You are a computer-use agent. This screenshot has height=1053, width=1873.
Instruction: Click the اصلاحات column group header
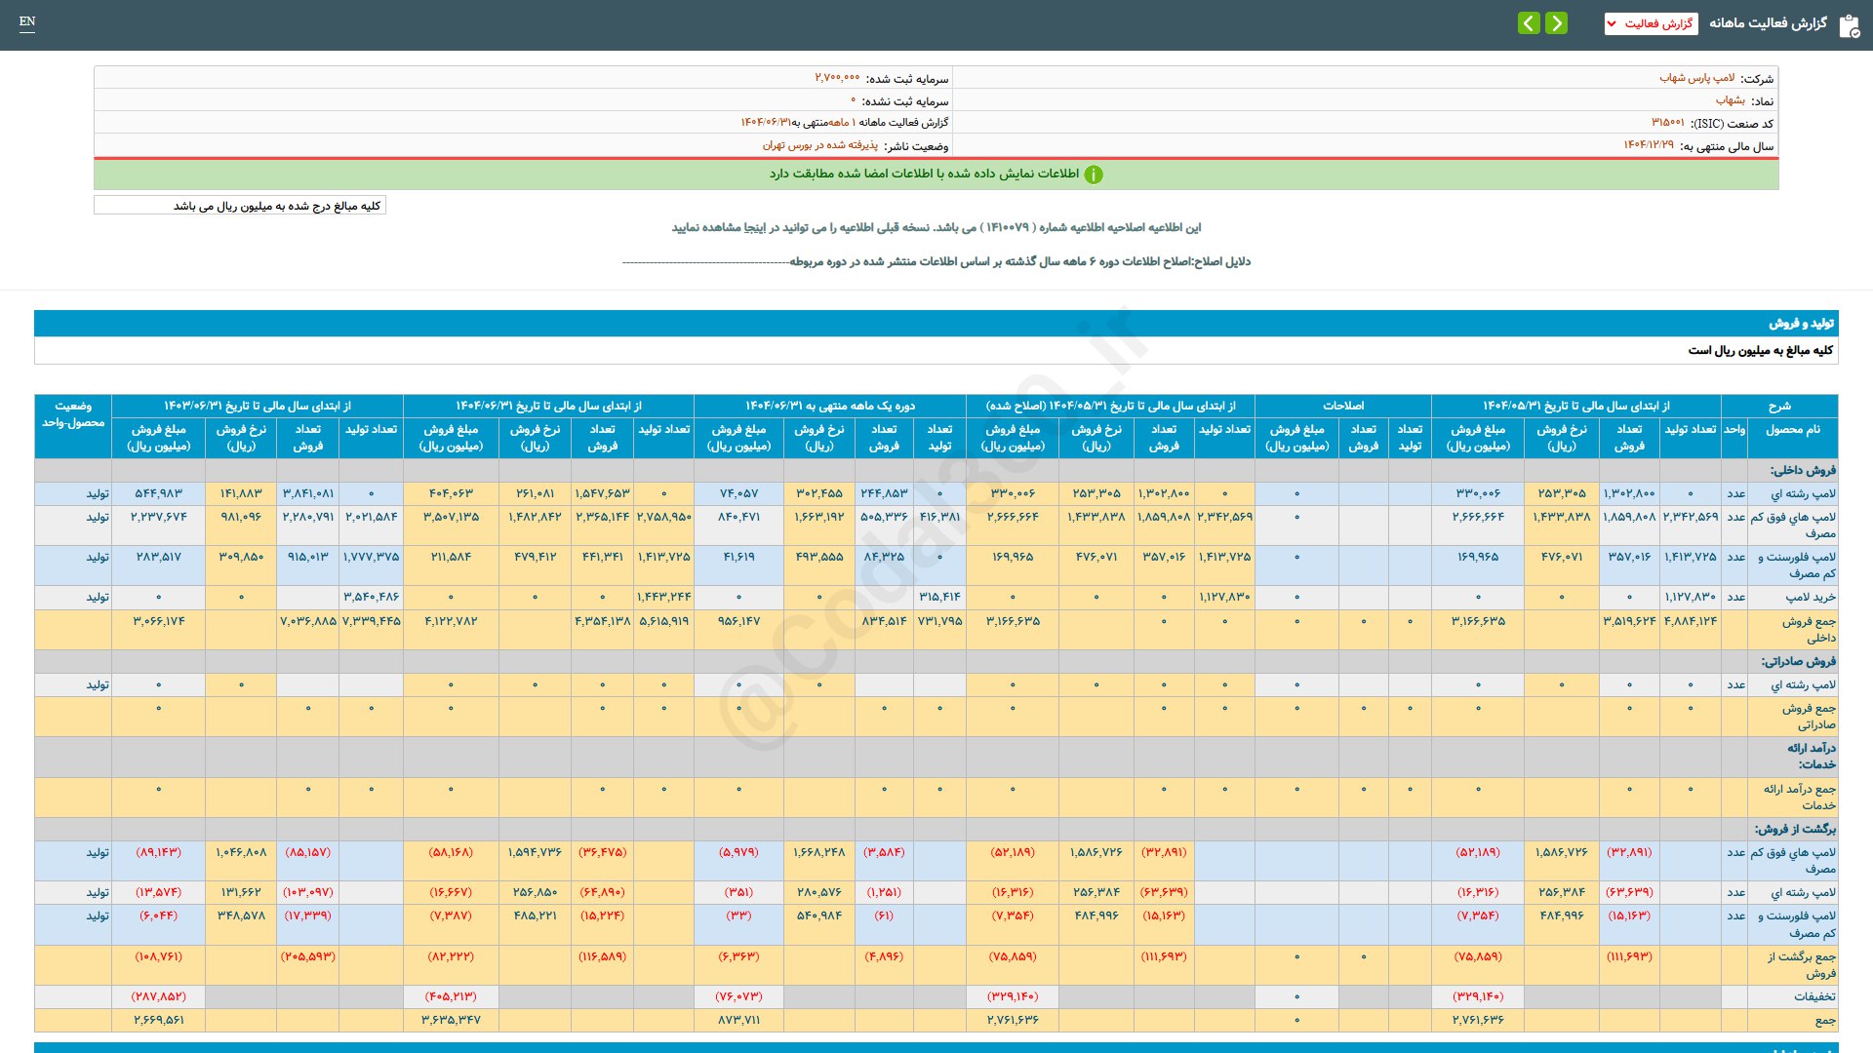[x=1342, y=406]
